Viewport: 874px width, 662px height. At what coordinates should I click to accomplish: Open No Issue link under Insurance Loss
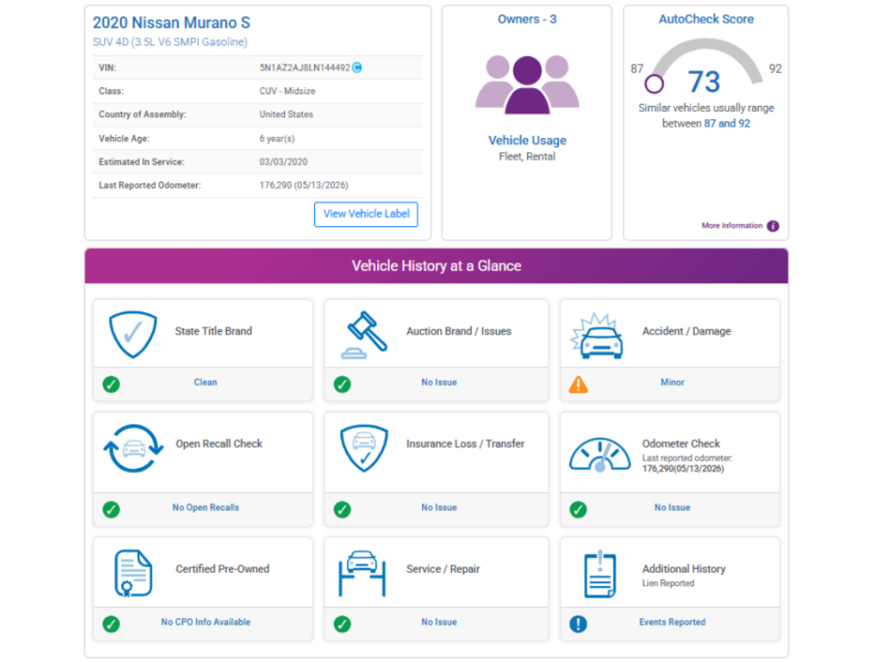[440, 508]
